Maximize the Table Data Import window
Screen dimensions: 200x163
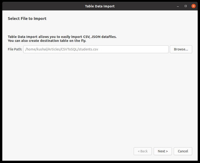(x=185, y=6)
